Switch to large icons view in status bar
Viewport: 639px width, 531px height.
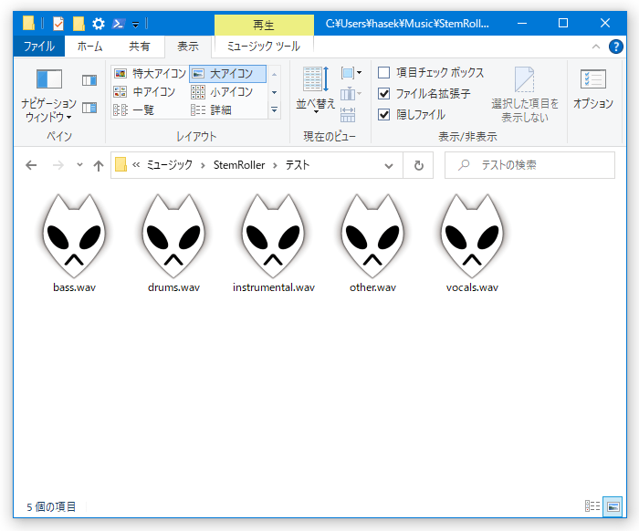click(613, 506)
